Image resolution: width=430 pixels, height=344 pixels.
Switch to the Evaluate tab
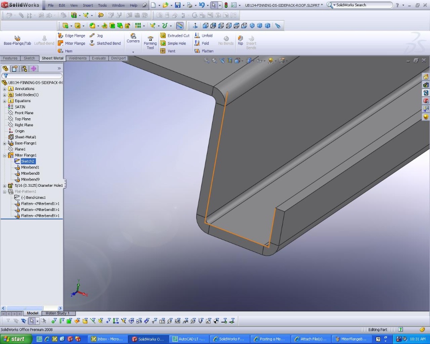click(99, 58)
